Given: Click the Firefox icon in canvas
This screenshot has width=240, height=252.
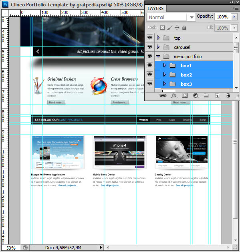Looking at the screenshot, I should (99, 86).
